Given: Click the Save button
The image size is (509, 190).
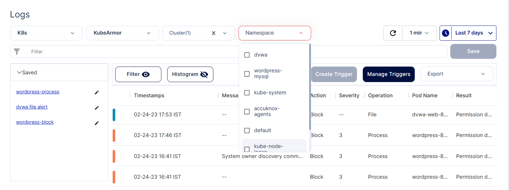Looking at the screenshot, I should (x=473, y=51).
